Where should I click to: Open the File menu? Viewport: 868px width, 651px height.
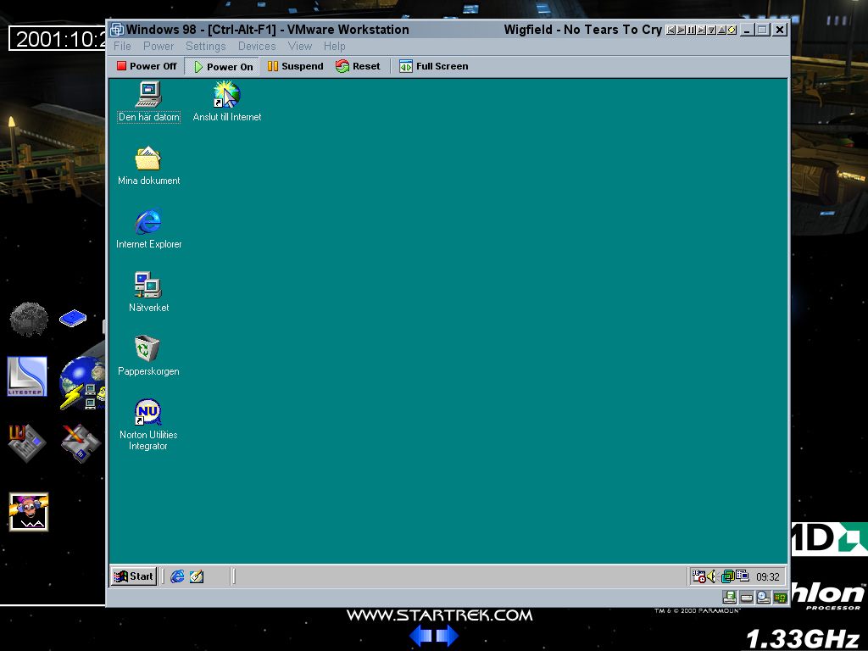(x=122, y=46)
